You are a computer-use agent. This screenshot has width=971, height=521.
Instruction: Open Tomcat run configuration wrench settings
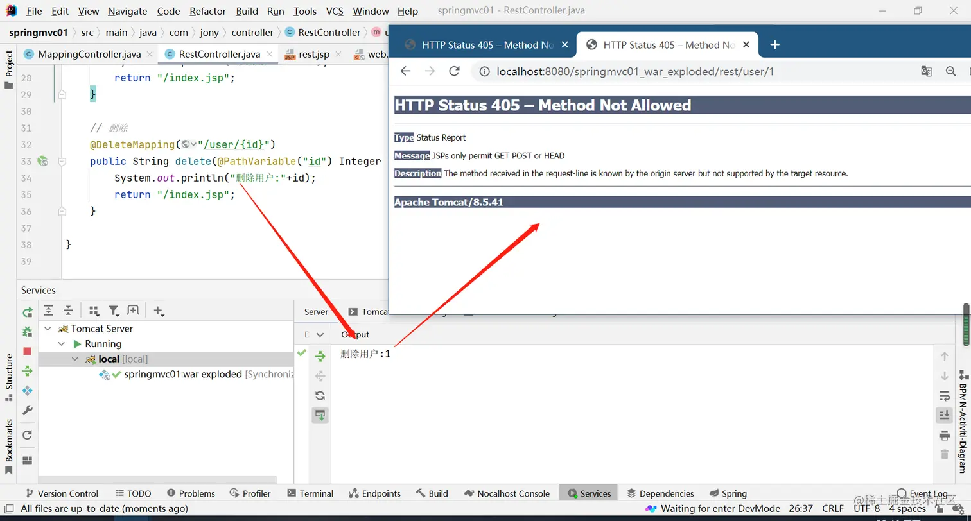(x=27, y=411)
